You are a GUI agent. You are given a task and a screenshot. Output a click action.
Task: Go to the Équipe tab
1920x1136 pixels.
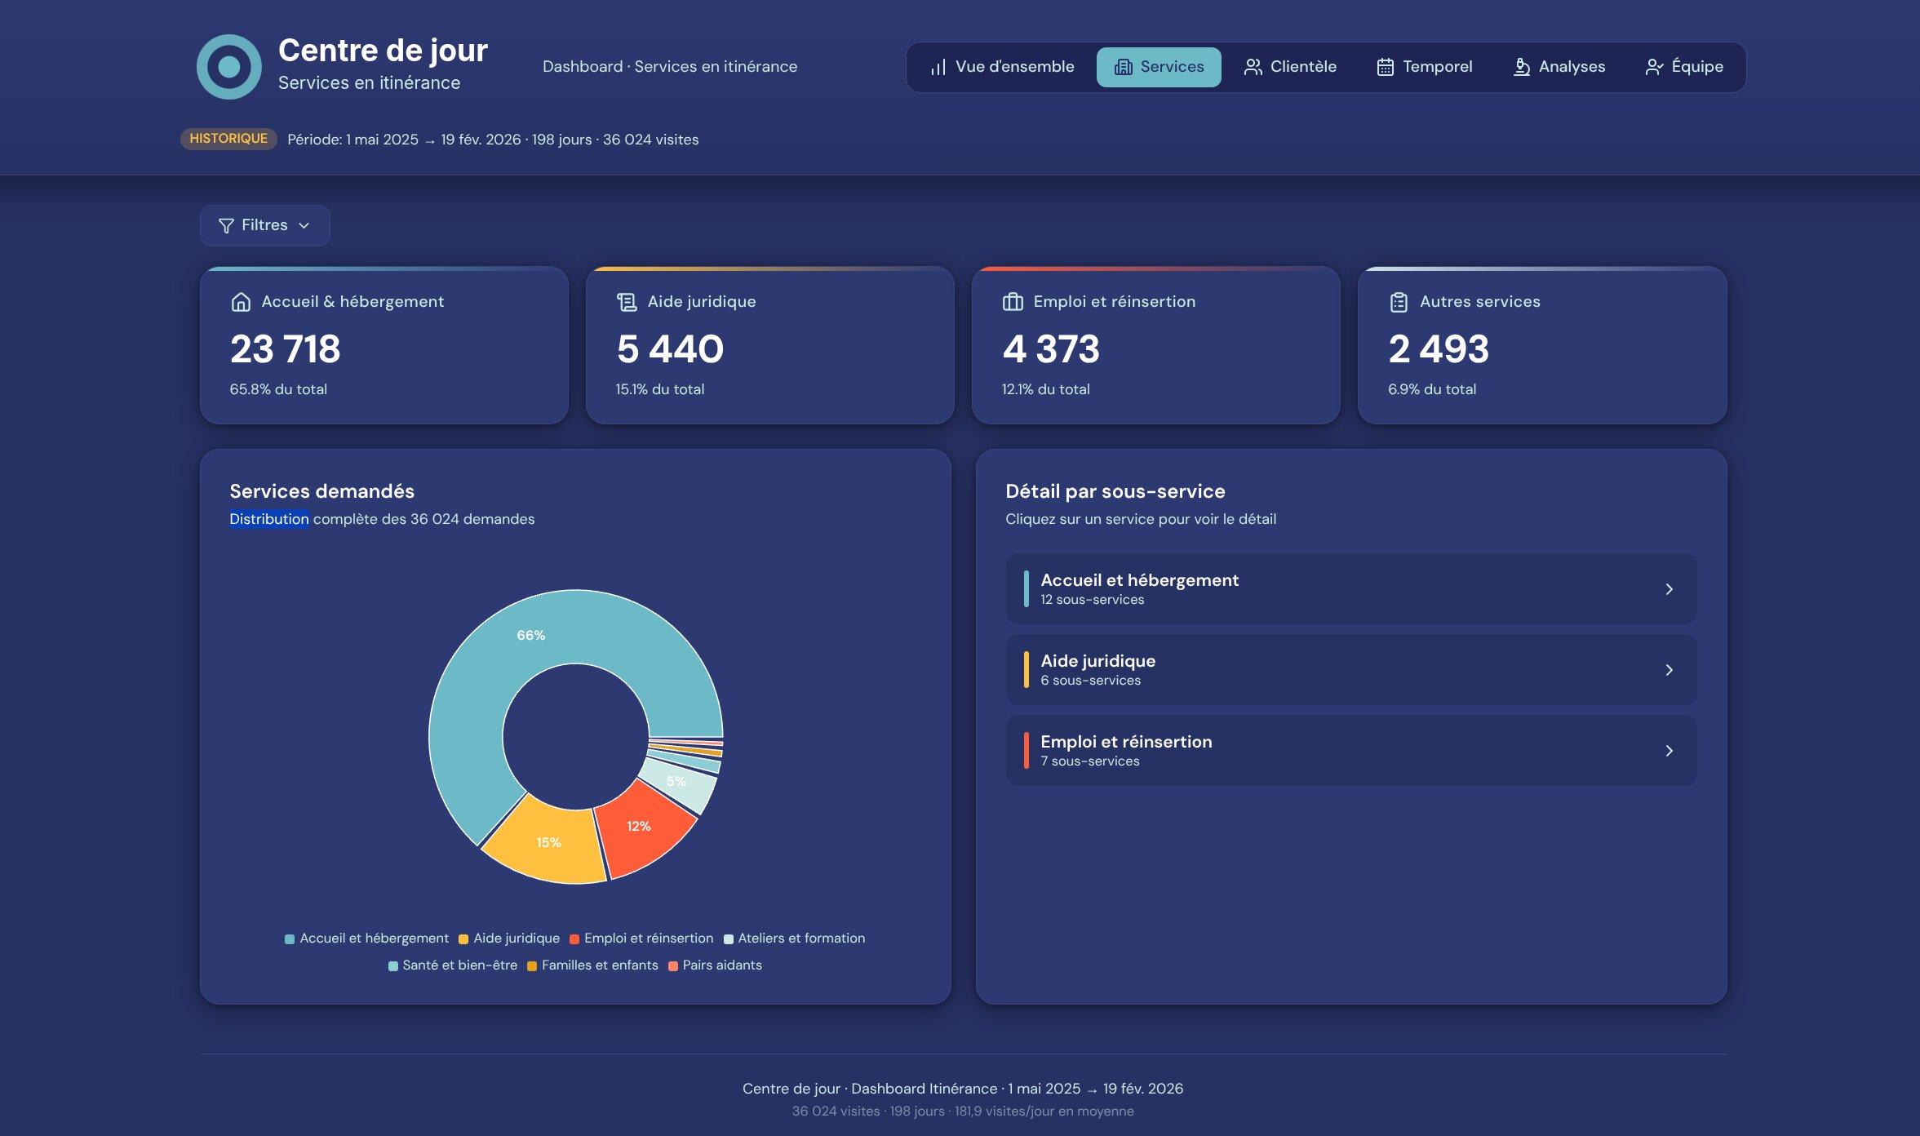pos(1684,67)
